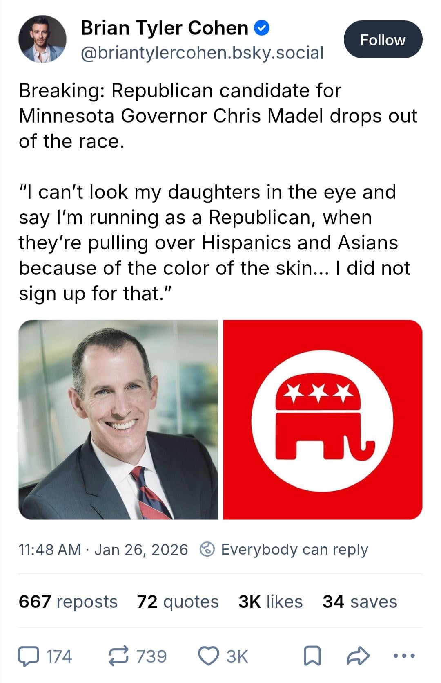The height and width of the screenshot is (683, 441).
Task: Open the @briantylercohen.bsky.social handle link
Action: point(202,53)
